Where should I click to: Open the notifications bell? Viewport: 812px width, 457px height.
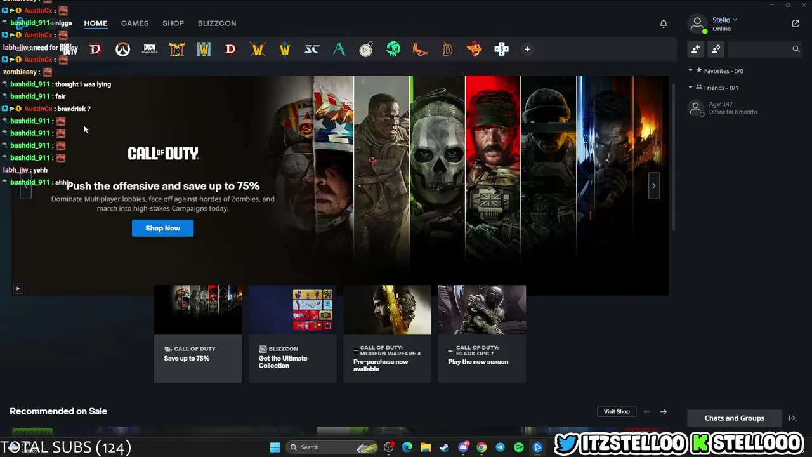(664, 23)
